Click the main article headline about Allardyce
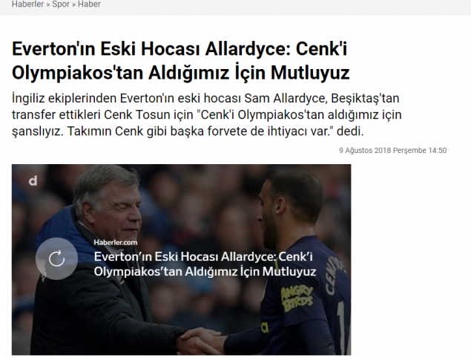471x358 pixels. [180, 60]
